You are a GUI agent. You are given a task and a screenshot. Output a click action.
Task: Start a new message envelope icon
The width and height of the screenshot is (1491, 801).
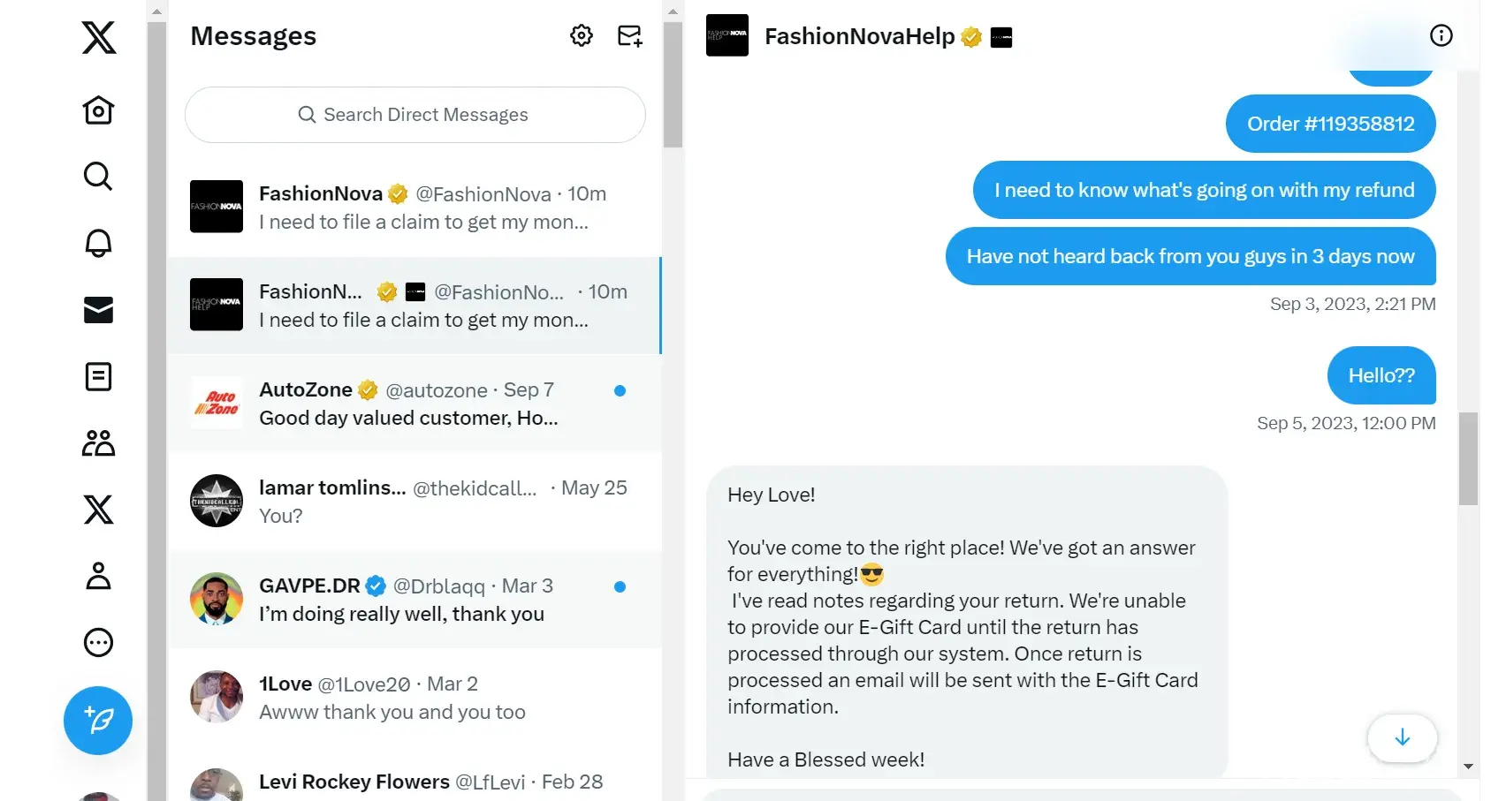pyautogui.click(x=629, y=35)
